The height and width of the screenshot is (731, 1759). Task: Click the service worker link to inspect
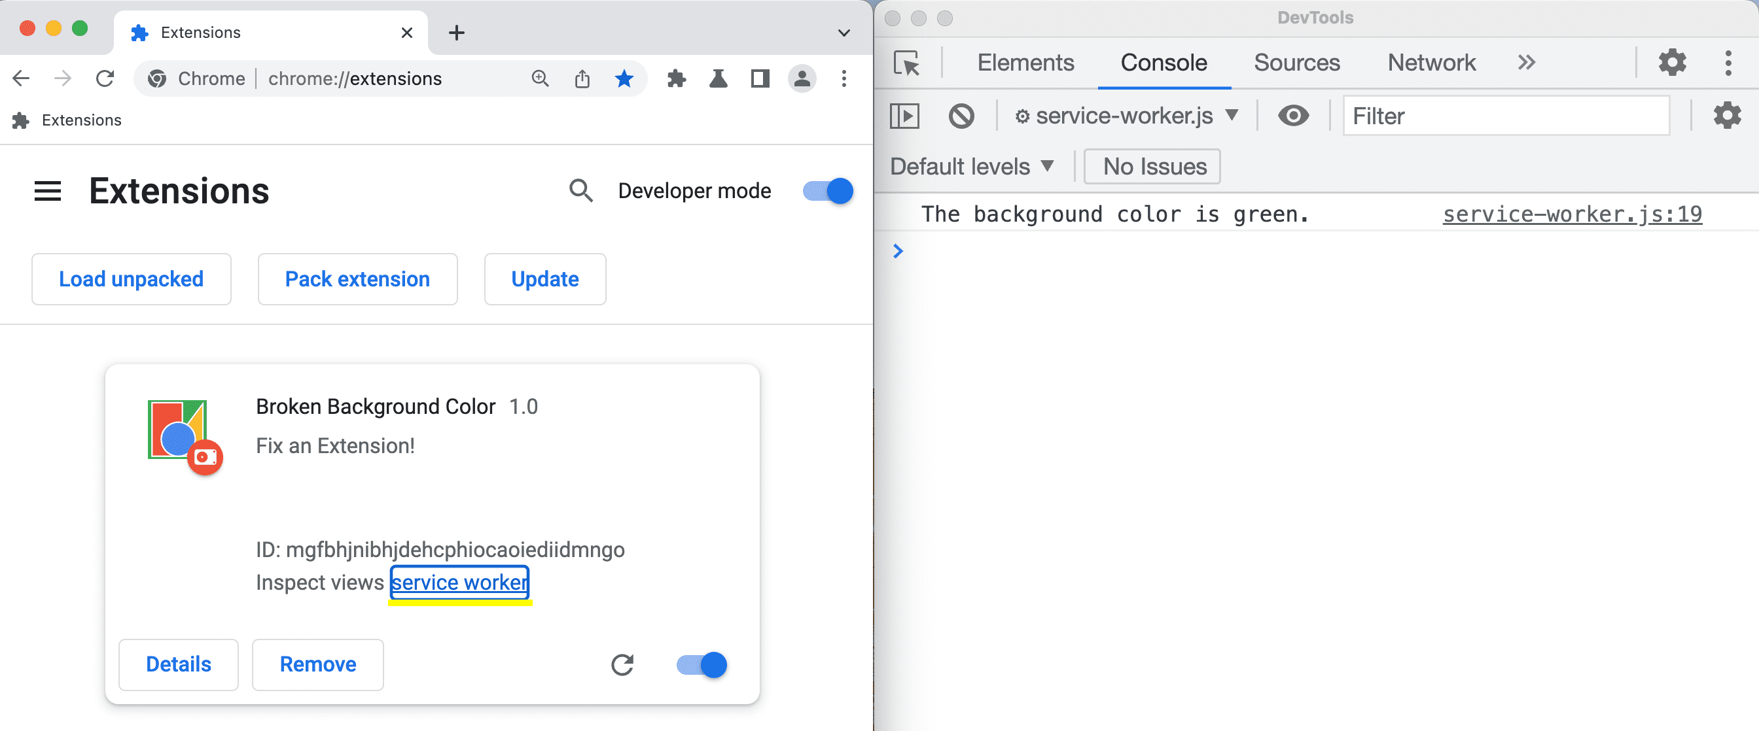(x=461, y=582)
